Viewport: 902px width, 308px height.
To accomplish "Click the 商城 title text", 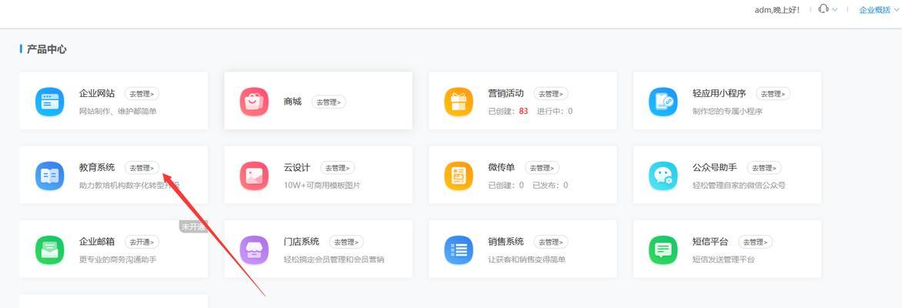I will coord(292,102).
